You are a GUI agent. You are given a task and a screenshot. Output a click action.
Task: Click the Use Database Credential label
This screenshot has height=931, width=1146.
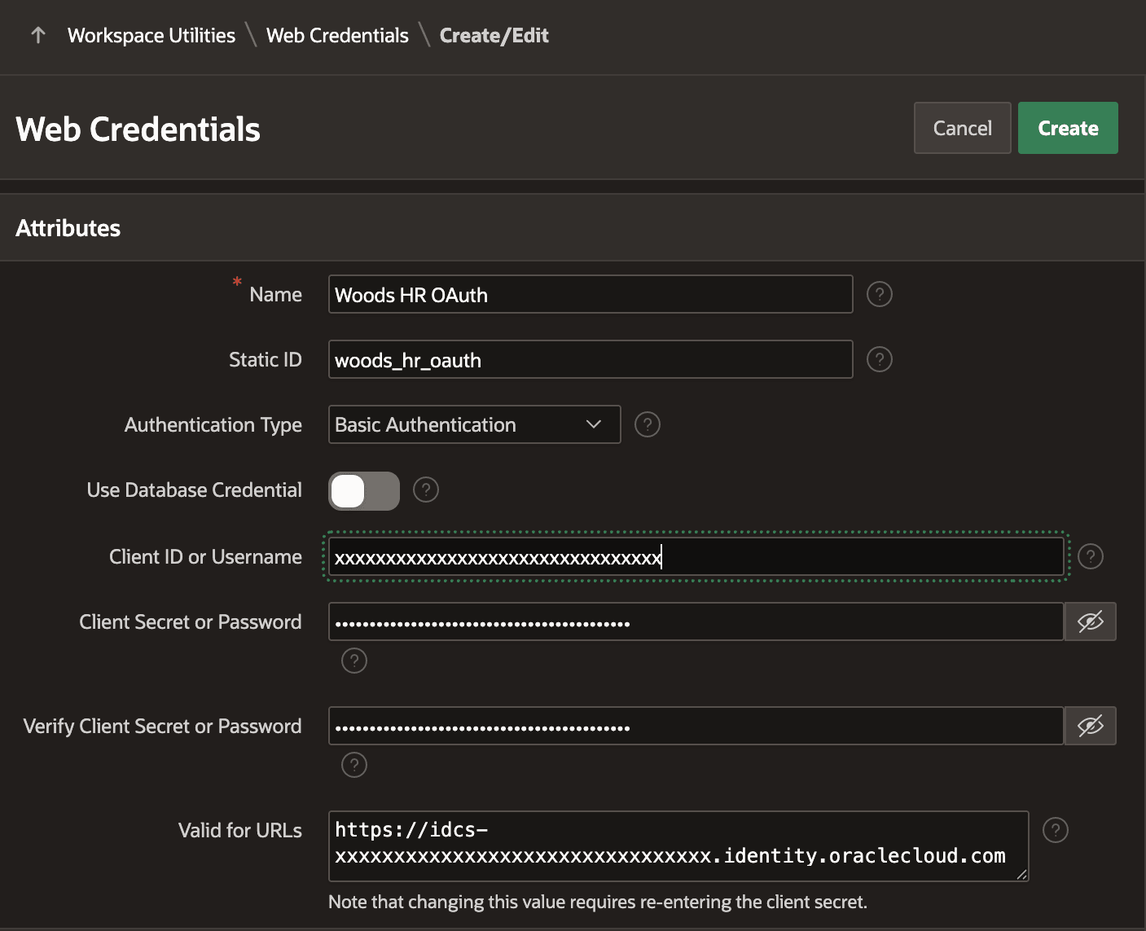click(x=194, y=490)
